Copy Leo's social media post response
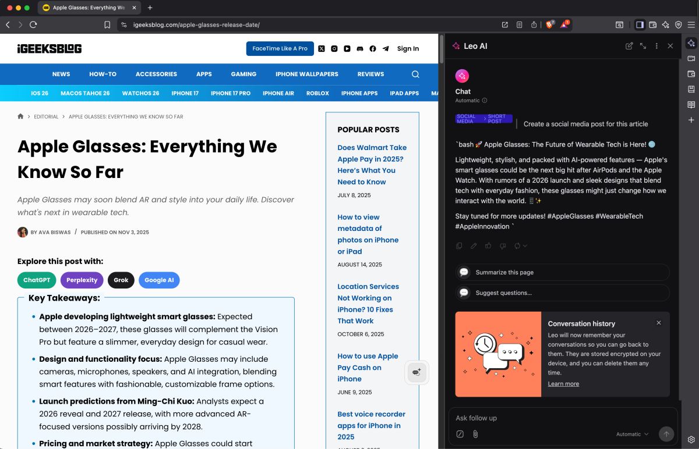Viewport: 699px width, 449px height. pos(460,245)
